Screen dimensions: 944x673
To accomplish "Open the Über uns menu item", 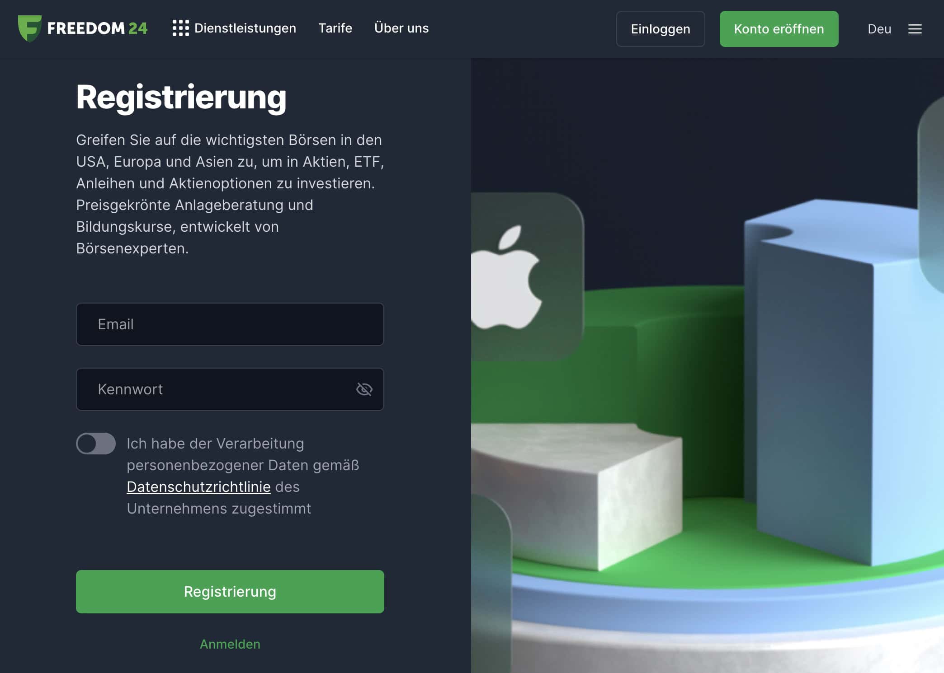I will 401,28.
